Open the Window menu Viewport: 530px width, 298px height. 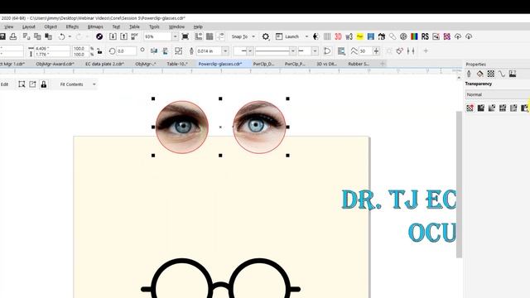click(x=176, y=26)
